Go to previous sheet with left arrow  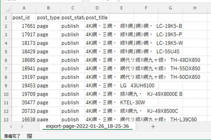click(11, 127)
